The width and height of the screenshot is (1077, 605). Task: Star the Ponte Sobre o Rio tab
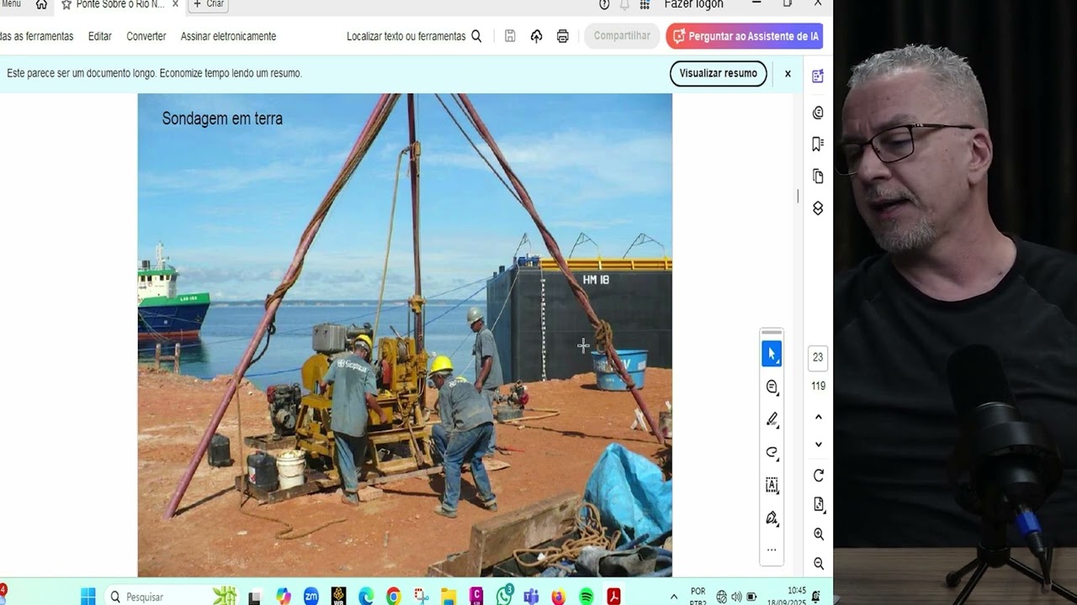point(66,4)
